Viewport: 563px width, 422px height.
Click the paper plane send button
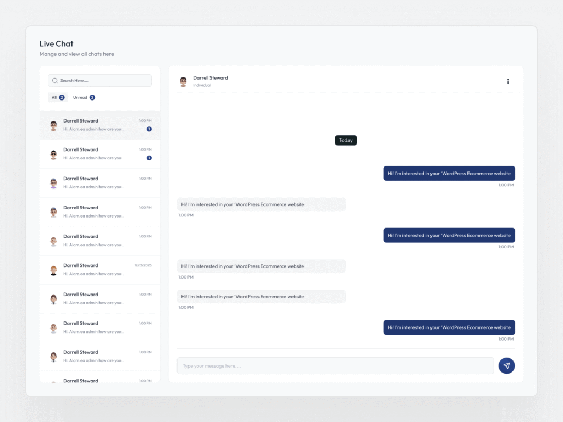pyautogui.click(x=506, y=366)
